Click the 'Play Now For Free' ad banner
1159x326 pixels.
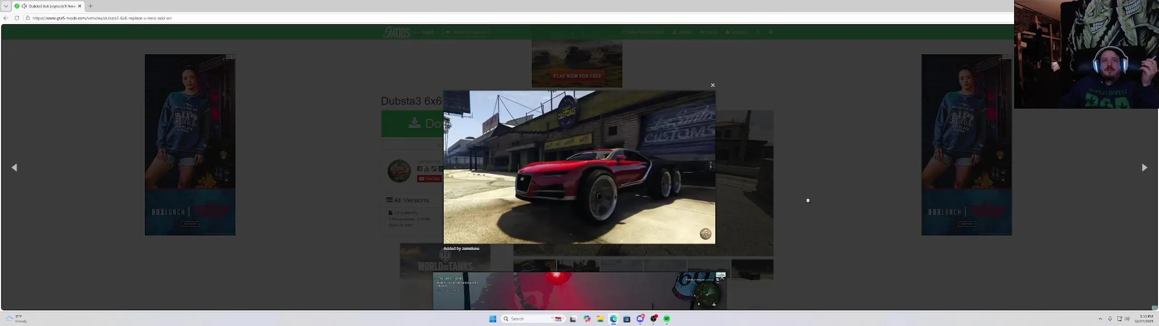click(x=577, y=63)
